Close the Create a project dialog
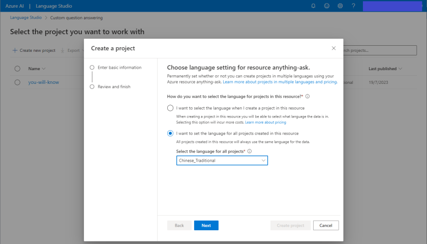The width and height of the screenshot is (427, 244). [x=333, y=48]
